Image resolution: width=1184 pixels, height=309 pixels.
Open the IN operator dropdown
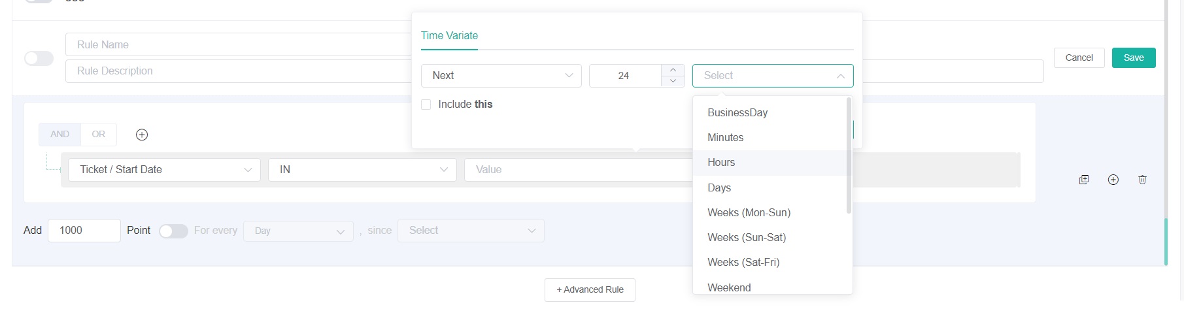point(362,170)
